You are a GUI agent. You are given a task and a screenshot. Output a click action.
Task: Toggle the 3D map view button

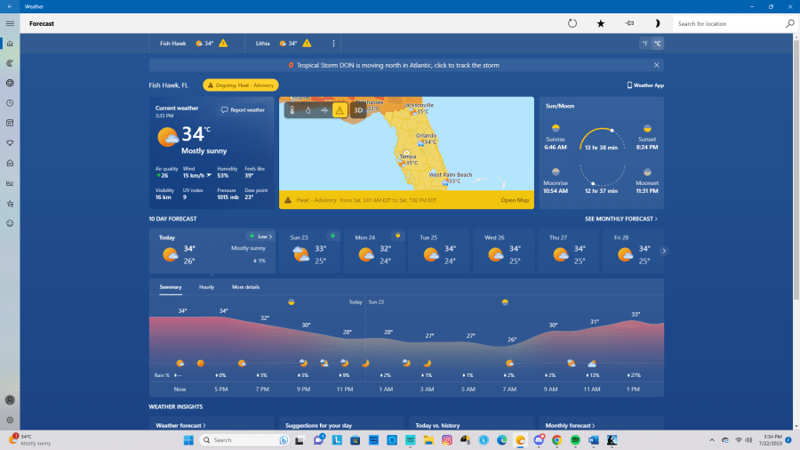(x=357, y=110)
